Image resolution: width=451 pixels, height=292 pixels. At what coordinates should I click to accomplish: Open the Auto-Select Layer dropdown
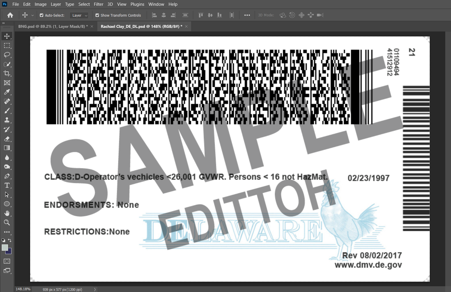tap(79, 15)
